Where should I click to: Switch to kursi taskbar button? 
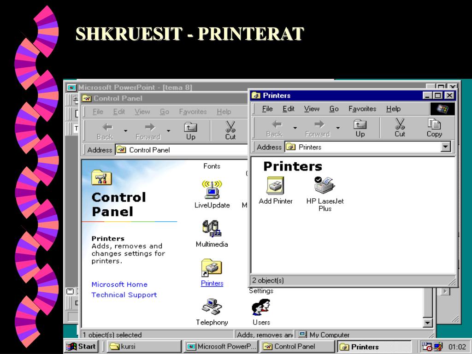144,347
